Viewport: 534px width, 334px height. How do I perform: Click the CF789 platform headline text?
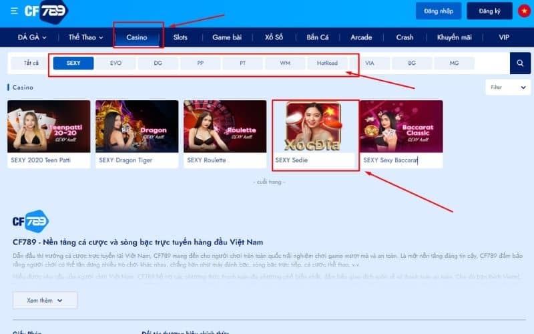click(x=138, y=242)
